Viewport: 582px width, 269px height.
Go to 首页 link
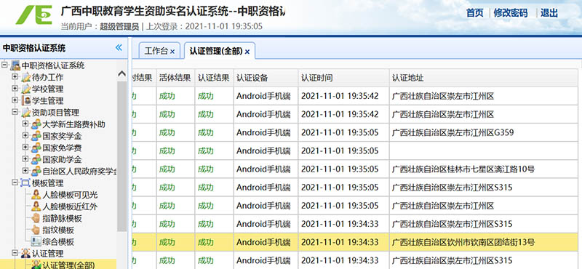(475, 13)
